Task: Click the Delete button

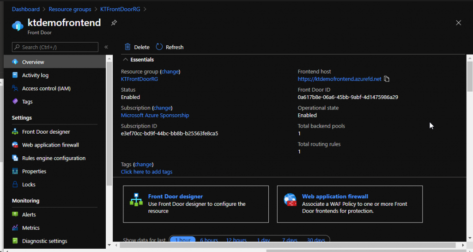Action: click(137, 47)
